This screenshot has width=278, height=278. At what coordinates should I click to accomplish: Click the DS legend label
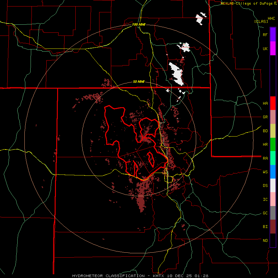tap(265, 186)
